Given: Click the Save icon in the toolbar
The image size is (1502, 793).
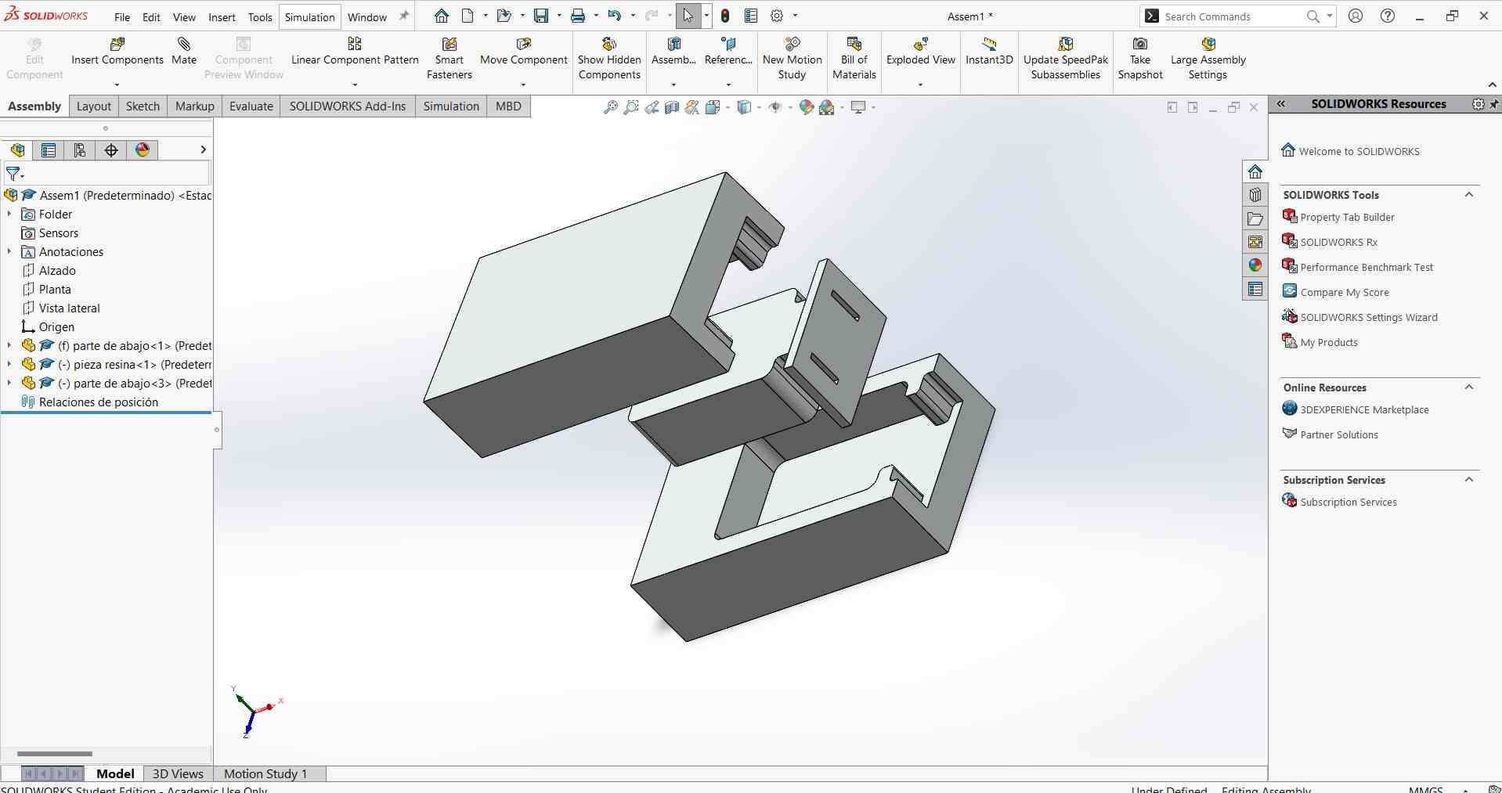Looking at the screenshot, I should pos(541,16).
